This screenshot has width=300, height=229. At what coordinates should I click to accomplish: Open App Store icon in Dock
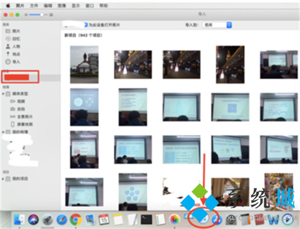click(217, 220)
